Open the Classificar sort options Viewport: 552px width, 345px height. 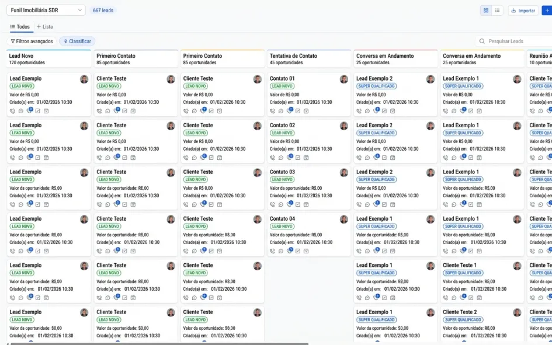(x=77, y=41)
